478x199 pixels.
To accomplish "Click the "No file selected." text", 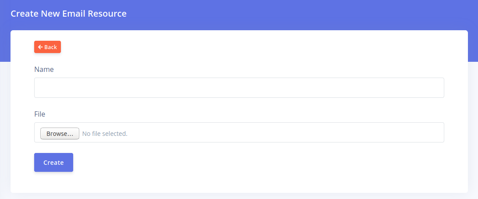I will coord(105,133).
